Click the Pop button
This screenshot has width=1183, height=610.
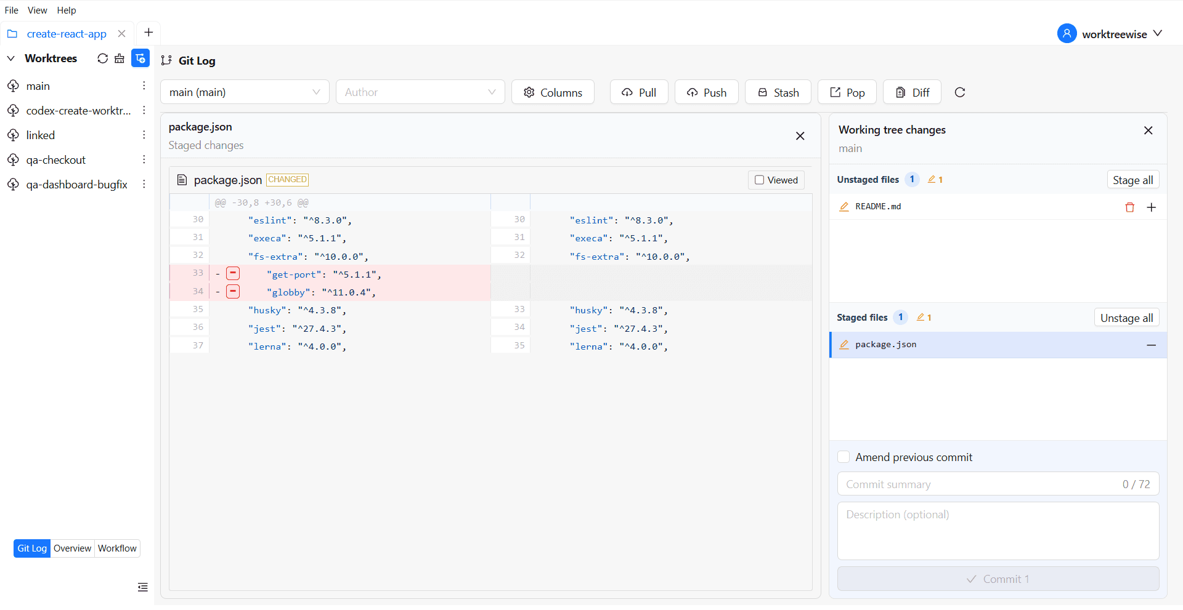coord(847,92)
